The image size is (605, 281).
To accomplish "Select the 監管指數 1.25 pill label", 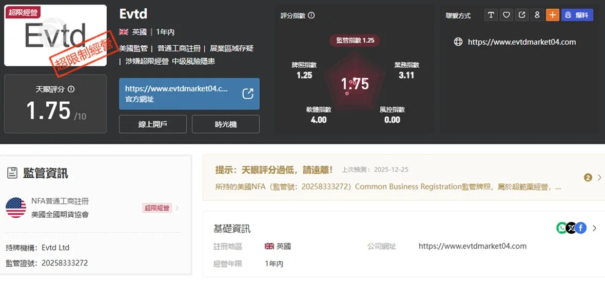I will click(x=355, y=40).
